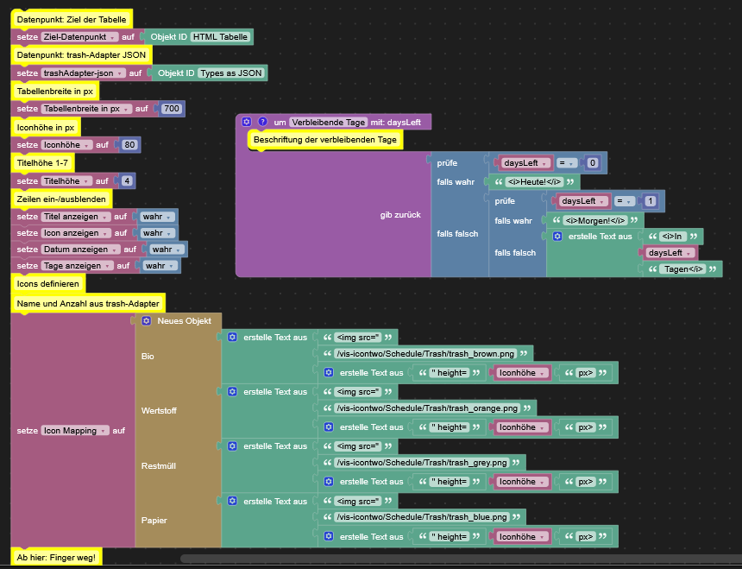Click the Types as JSON object ID field
Screen dimensions: 742x569
click(231, 73)
